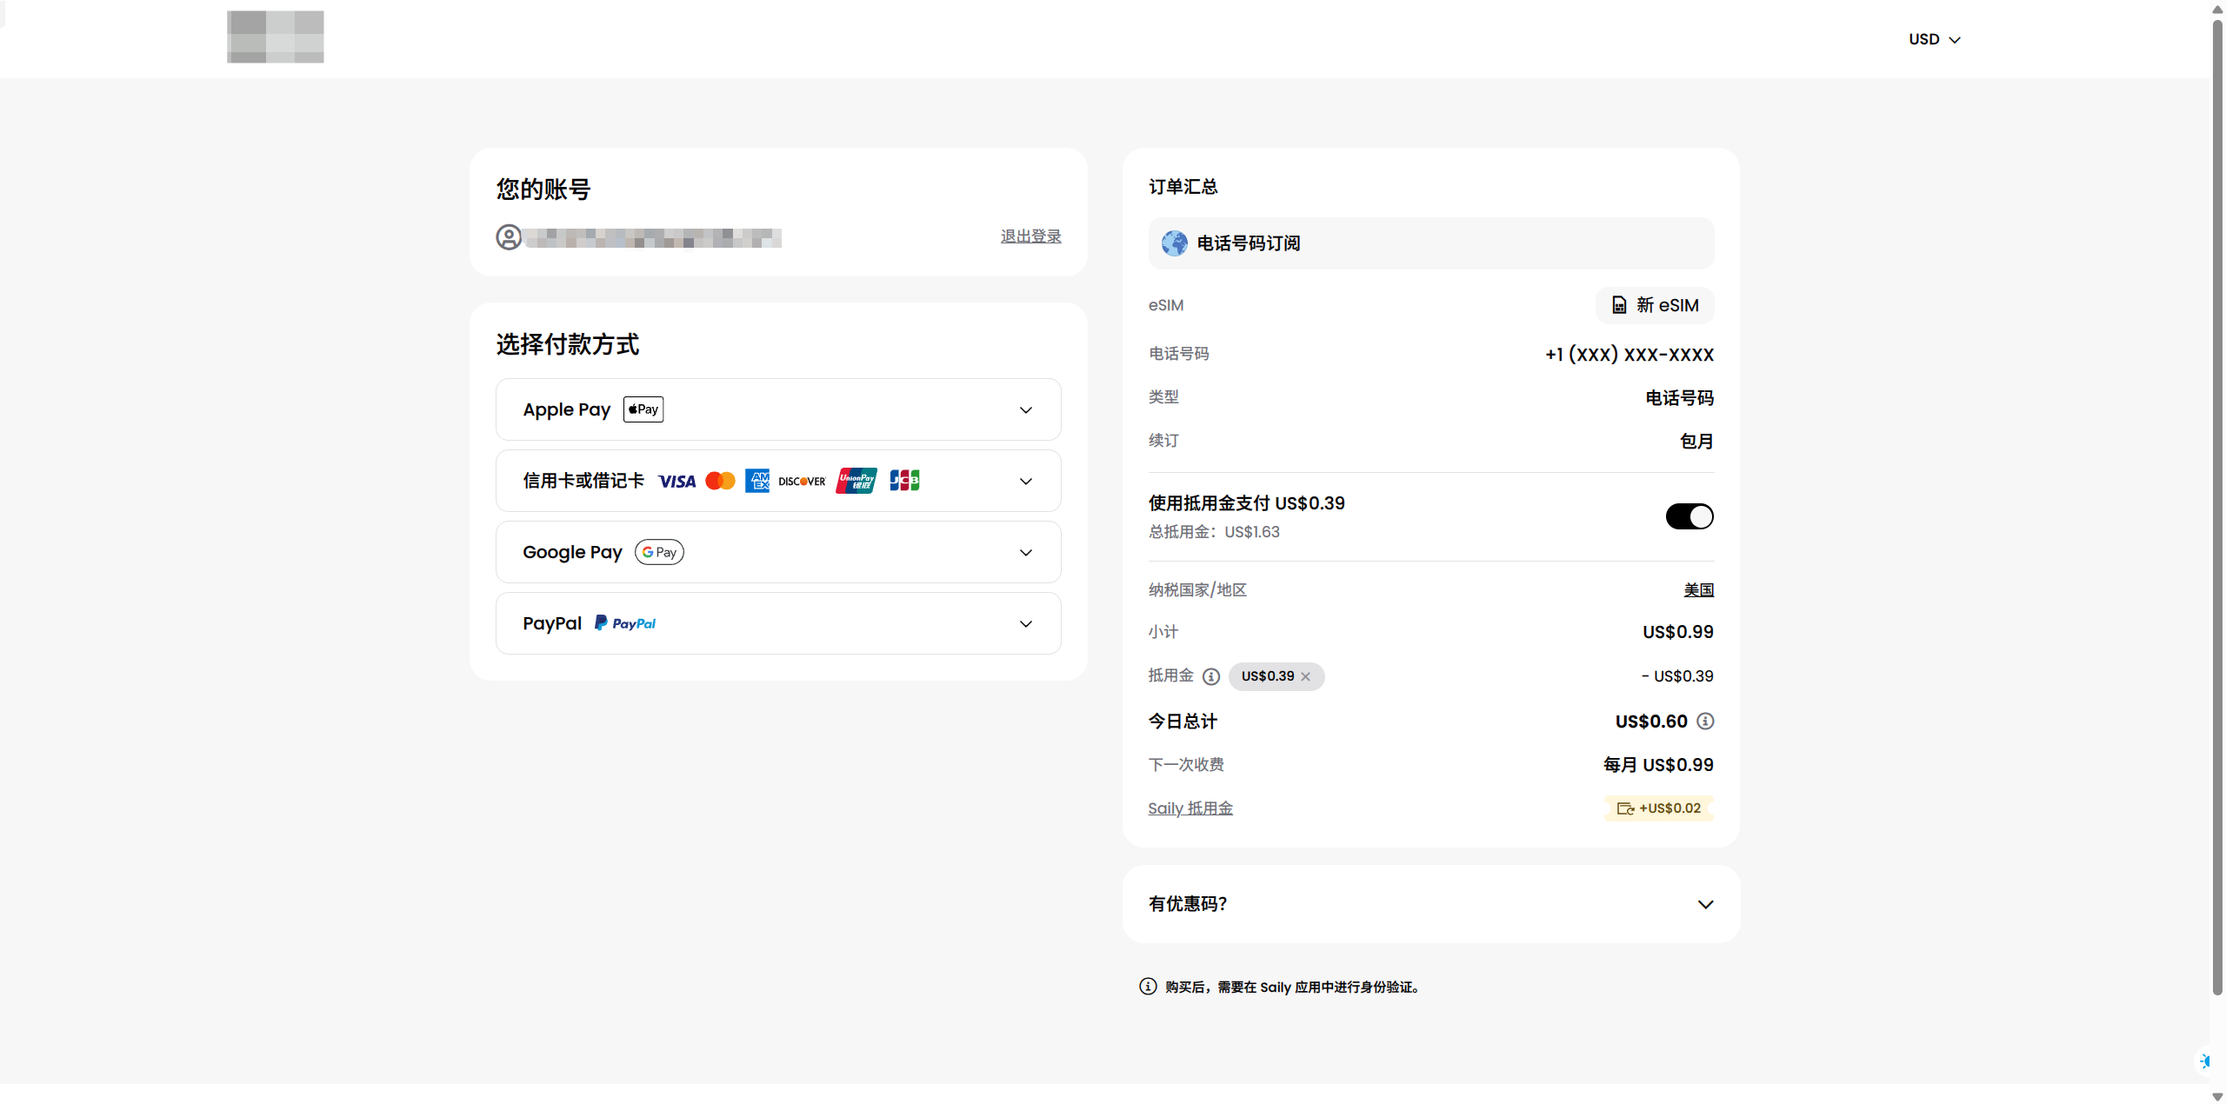The image size is (2226, 1104).
Task: Click the 新 eSIM button
Action: coord(1655,305)
